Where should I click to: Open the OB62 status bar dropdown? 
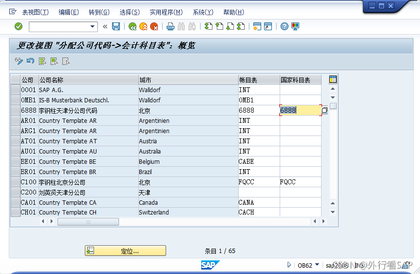(x=317, y=265)
